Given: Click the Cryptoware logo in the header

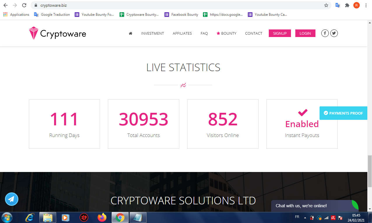Looking at the screenshot, I should 57,33.
